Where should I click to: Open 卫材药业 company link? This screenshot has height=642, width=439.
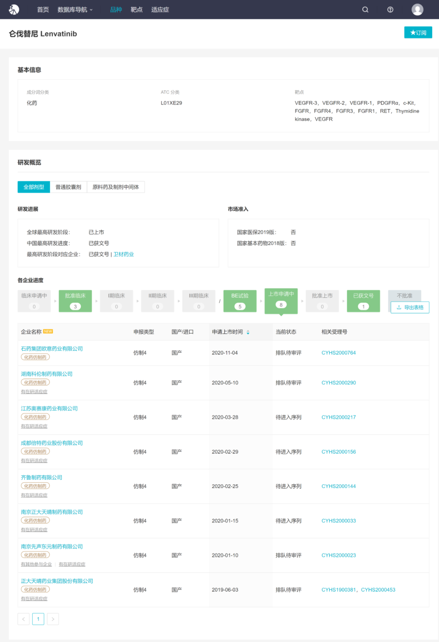pos(124,254)
